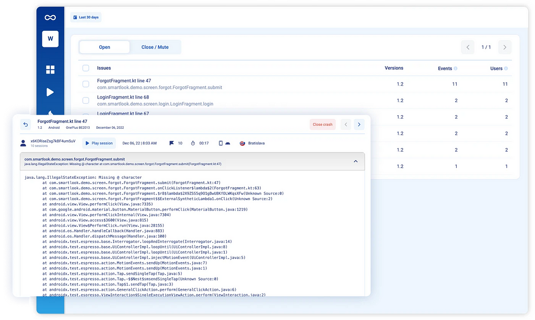The image size is (535, 320).
Task: Click the stopwatch duration icon
Action: point(193,143)
